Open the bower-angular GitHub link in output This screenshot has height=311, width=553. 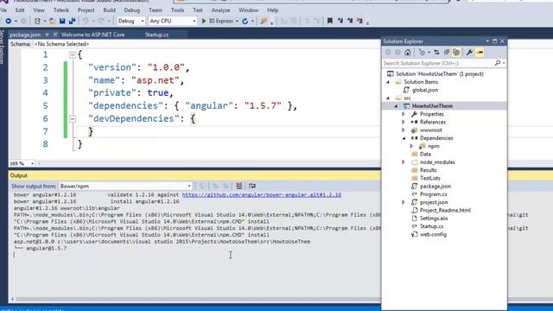[x=262, y=194]
